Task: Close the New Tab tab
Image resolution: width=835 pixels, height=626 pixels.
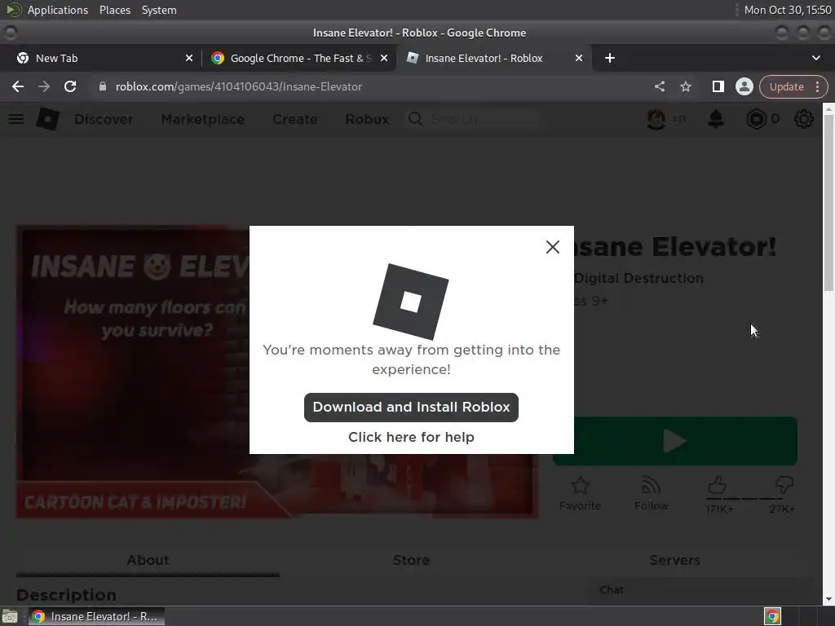Action: [x=188, y=58]
